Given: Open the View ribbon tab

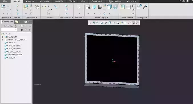Looking at the screenshot, I should (83, 1).
